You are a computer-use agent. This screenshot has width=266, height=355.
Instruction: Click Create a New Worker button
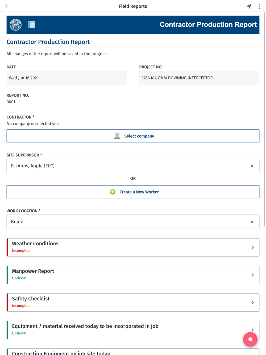[x=133, y=192]
